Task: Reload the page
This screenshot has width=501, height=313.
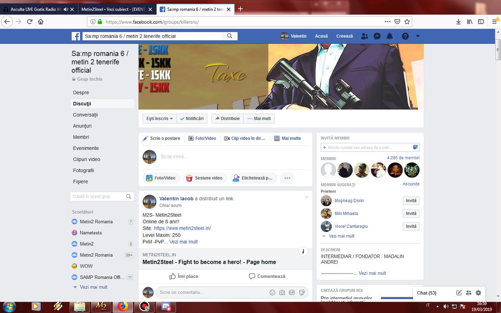Action: 29,22
